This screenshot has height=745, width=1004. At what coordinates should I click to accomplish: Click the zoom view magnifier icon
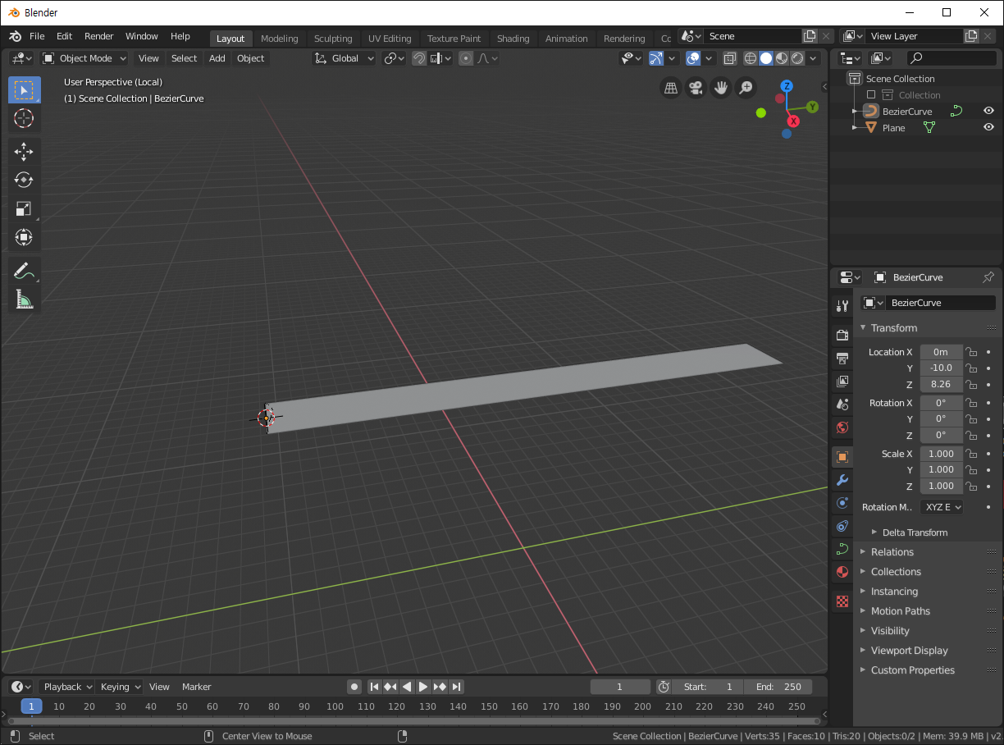[x=746, y=87]
